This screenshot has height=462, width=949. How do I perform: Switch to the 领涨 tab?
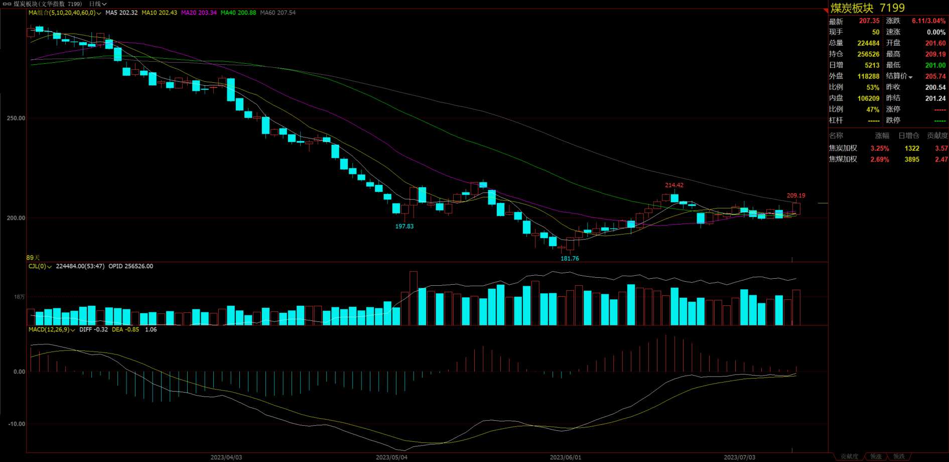(x=876, y=456)
